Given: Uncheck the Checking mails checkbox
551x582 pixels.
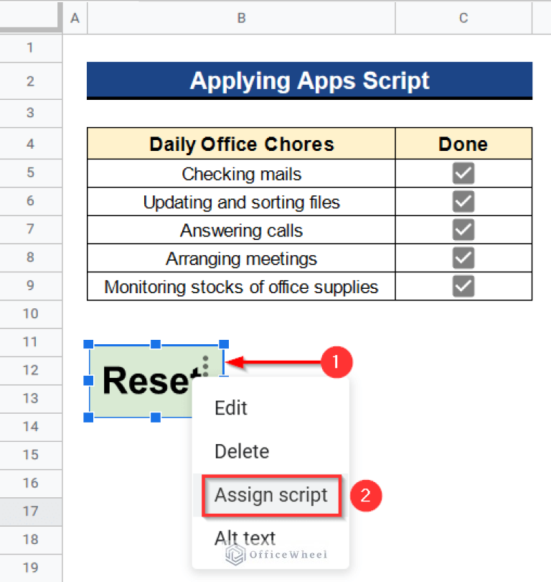Looking at the screenshot, I should [463, 173].
